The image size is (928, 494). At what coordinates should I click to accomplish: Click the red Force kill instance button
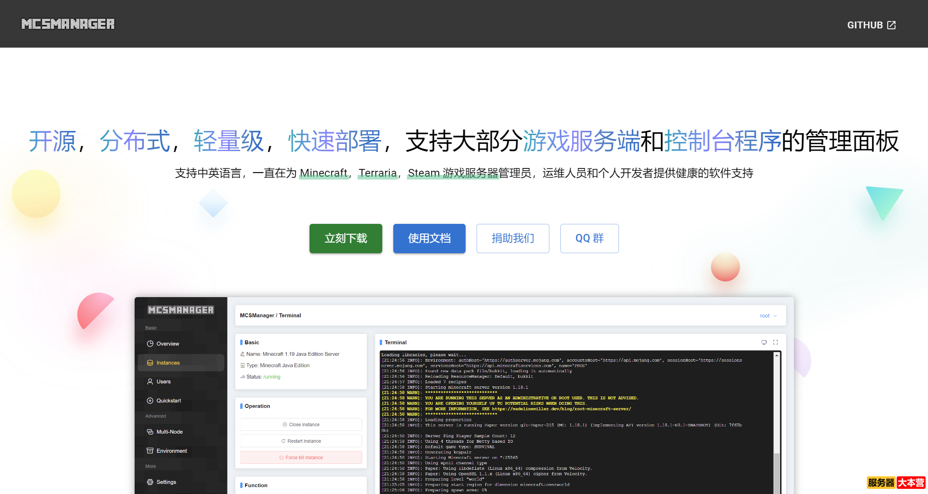coord(301,457)
